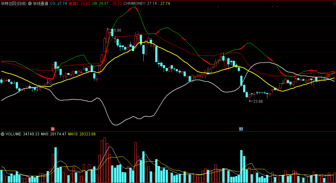Expand the VOLUME indicator dropdown arrow
This screenshot has height=183, width=336.
tap(3, 134)
